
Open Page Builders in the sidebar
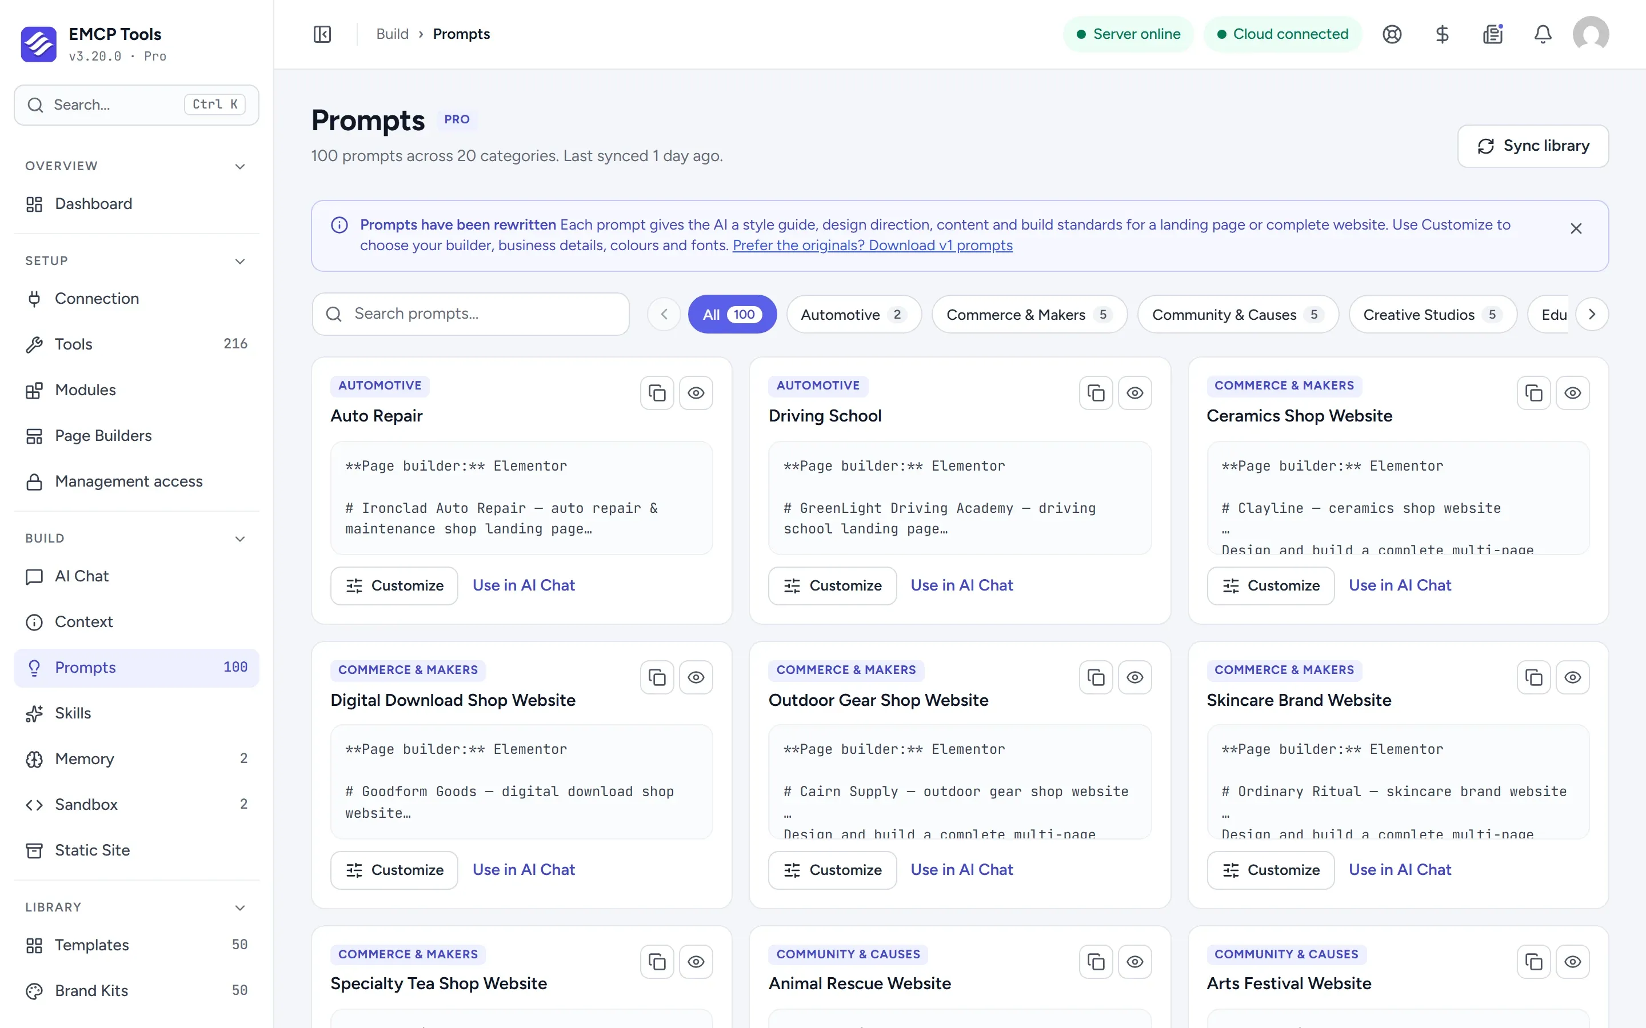[x=136, y=436]
